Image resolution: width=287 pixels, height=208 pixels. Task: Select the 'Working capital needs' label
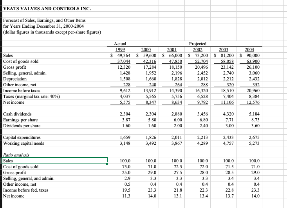pos(24,143)
